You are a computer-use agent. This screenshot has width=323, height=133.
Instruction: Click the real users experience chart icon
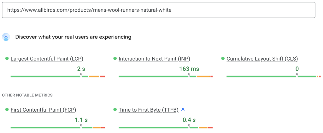tap(6, 37)
